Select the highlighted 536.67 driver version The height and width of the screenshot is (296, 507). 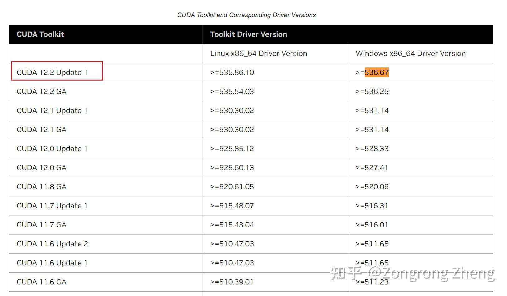[x=376, y=72]
